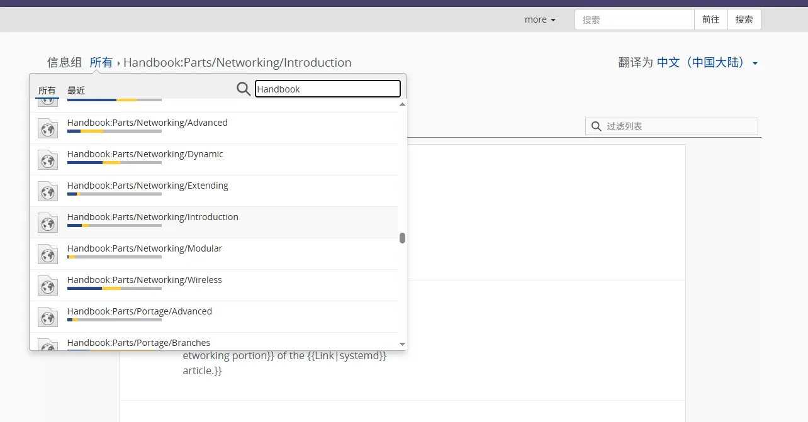Switch to the 最近 tab
Screen dimensions: 808x422
click(76, 91)
